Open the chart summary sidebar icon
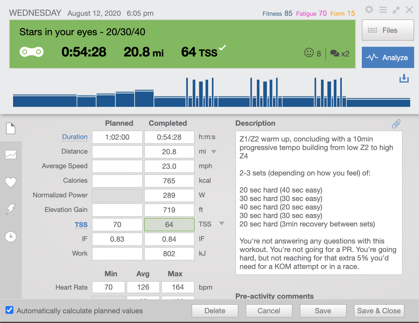 point(11,155)
